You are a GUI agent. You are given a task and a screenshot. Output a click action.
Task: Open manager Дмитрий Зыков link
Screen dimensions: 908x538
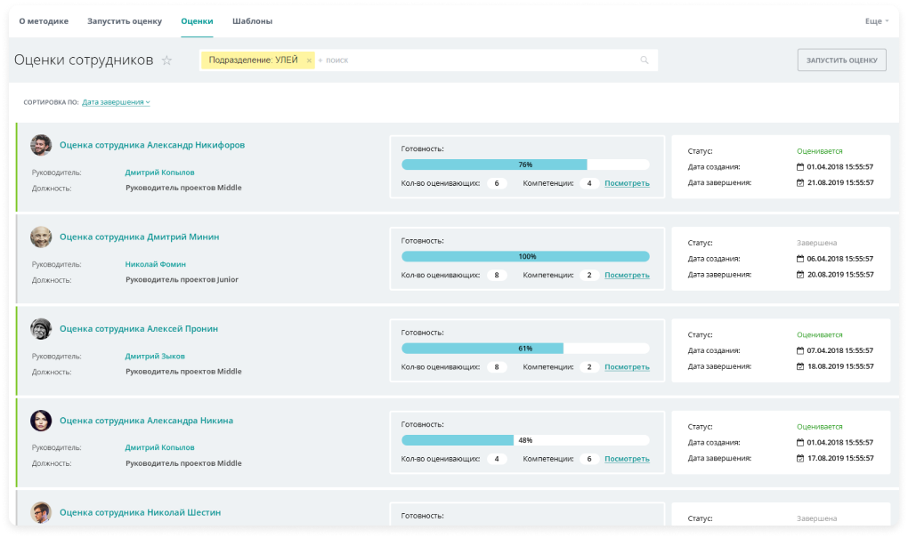point(155,357)
